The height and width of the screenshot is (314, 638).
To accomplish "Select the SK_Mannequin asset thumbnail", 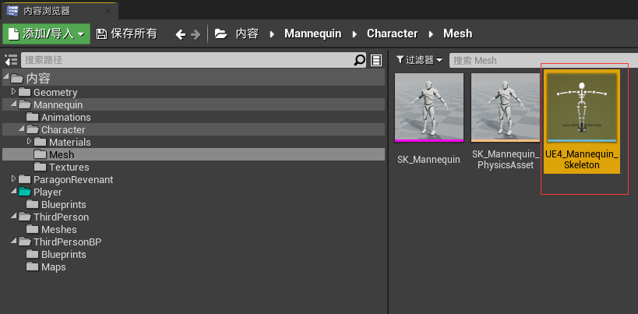I will (429, 108).
